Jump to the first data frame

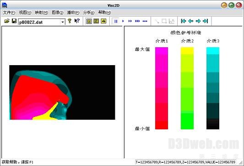(x=184, y=21)
